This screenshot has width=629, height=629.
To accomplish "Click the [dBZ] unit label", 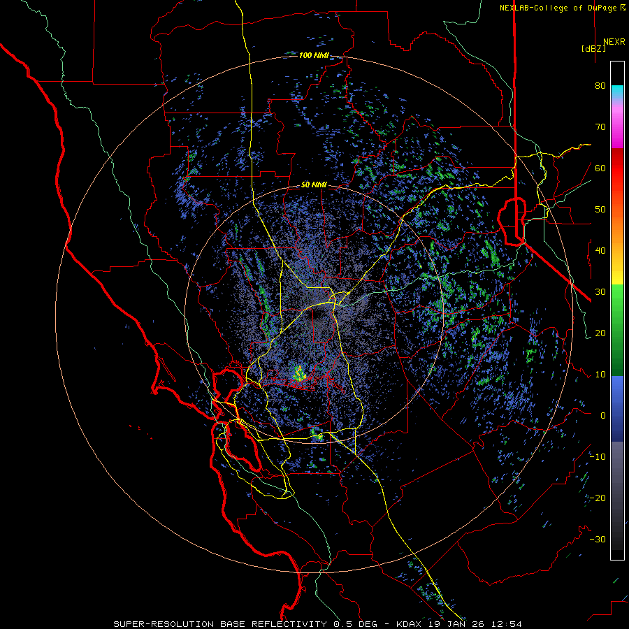I will (593, 49).
